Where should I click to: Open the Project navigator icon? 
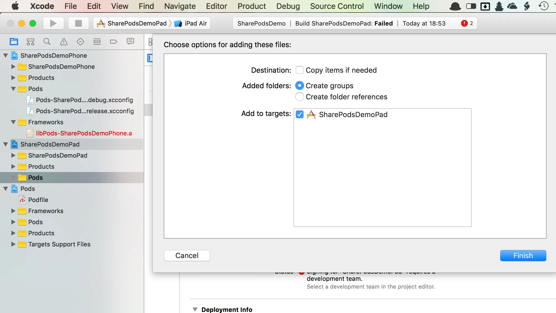pos(14,42)
